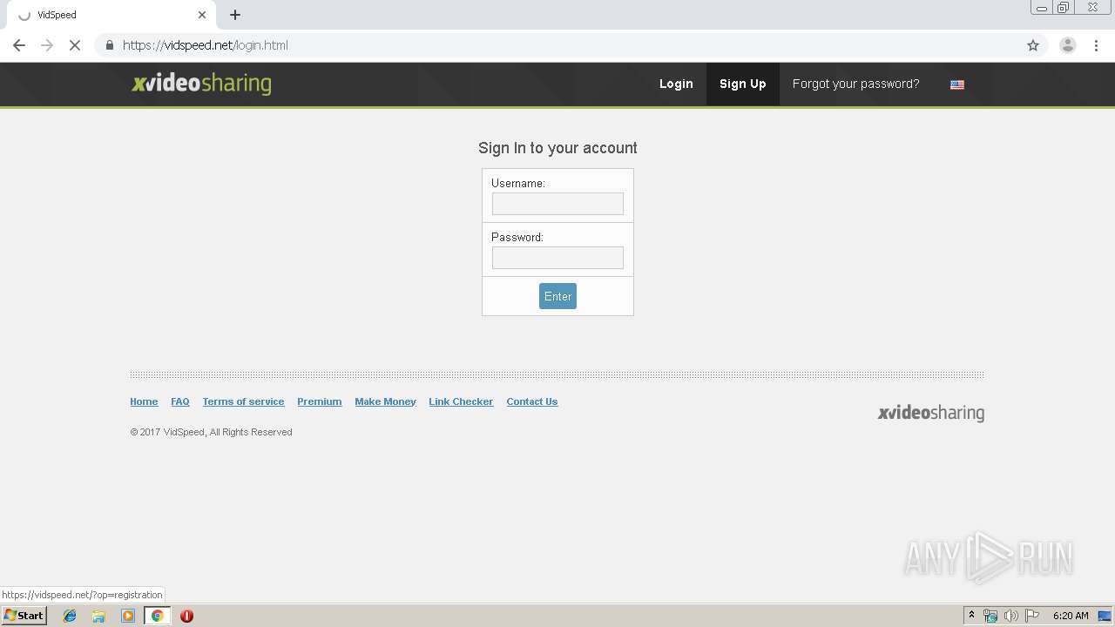Click the Username: label
The width and height of the screenshot is (1115, 627).
(x=518, y=183)
